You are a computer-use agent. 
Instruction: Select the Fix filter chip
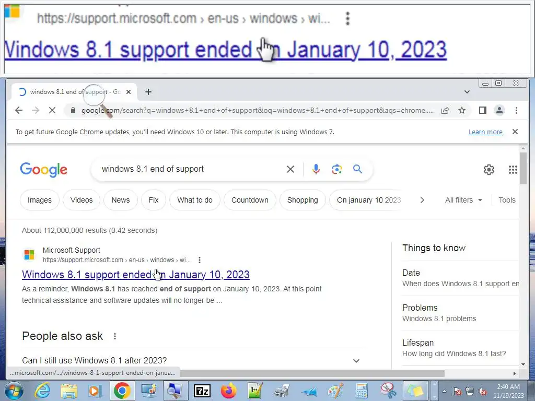point(154,200)
